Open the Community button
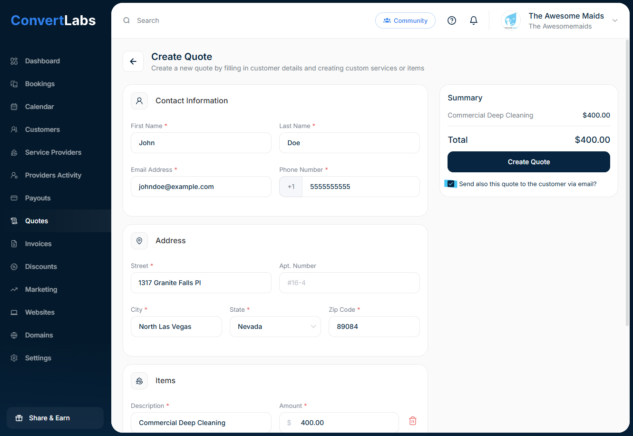This screenshot has width=633, height=436. pyautogui.click(x=405, y=20)
